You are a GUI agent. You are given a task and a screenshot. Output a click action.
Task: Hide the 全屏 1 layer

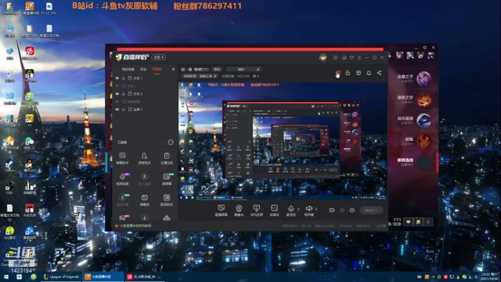click(117, 109)
